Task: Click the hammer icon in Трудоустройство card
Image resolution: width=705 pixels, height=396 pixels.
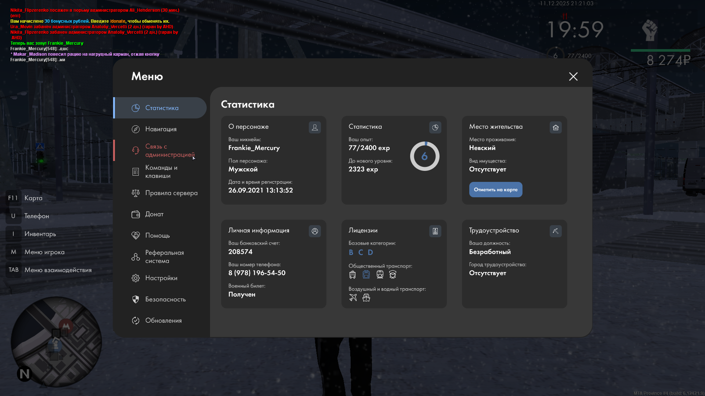Action: [x=556, y=231]
